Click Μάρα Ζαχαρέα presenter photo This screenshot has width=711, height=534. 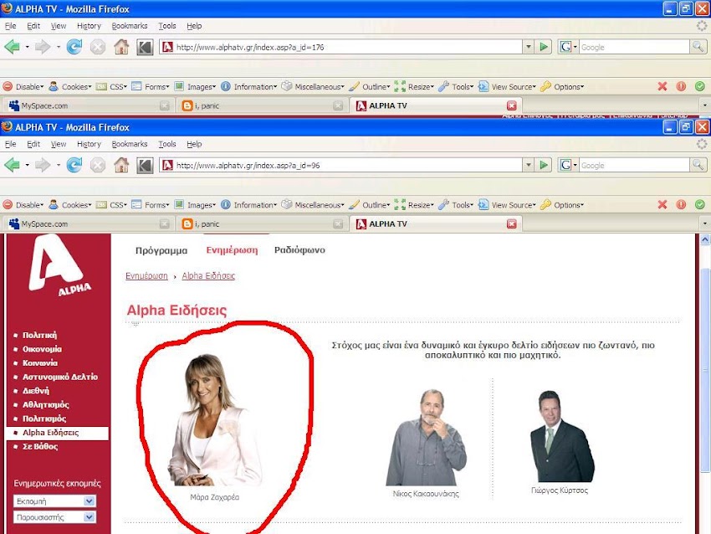click(214, 420)
